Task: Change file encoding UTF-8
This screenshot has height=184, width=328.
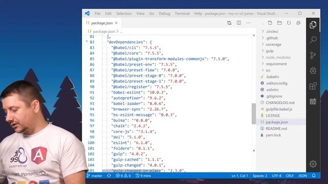Action: pos(277,176)
